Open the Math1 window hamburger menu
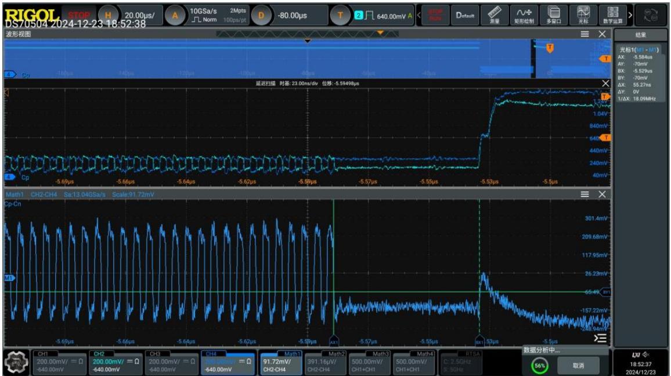The image size is (671, 376). pos(585,194)
